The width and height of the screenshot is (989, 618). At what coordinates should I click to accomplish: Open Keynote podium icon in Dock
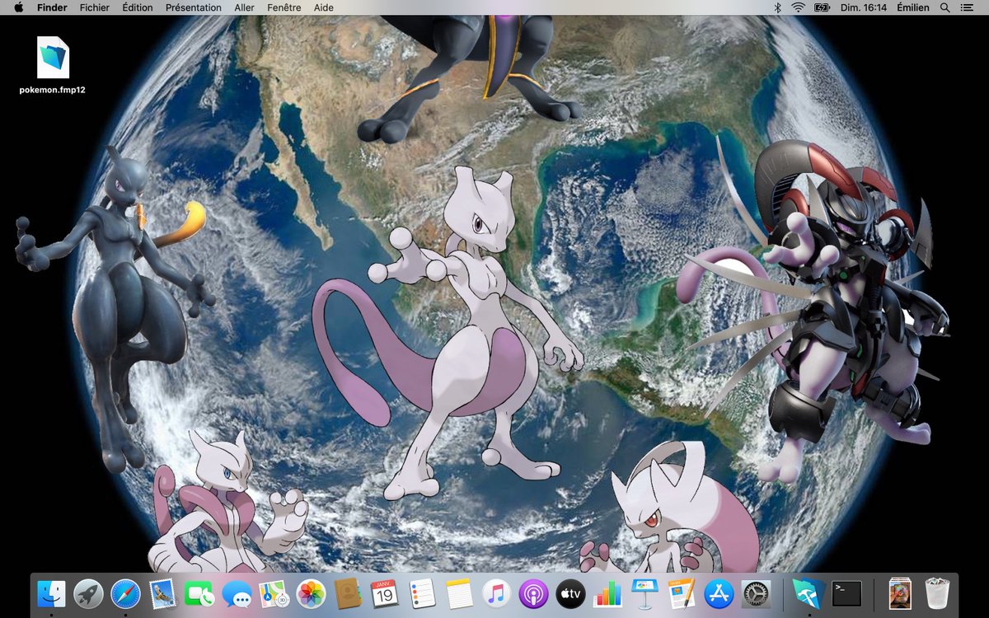[x=644, y=593]
